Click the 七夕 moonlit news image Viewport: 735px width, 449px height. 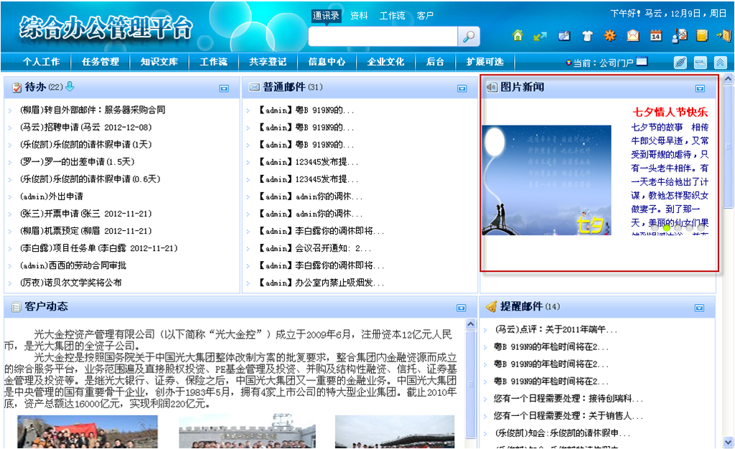[x=546, y=180]
